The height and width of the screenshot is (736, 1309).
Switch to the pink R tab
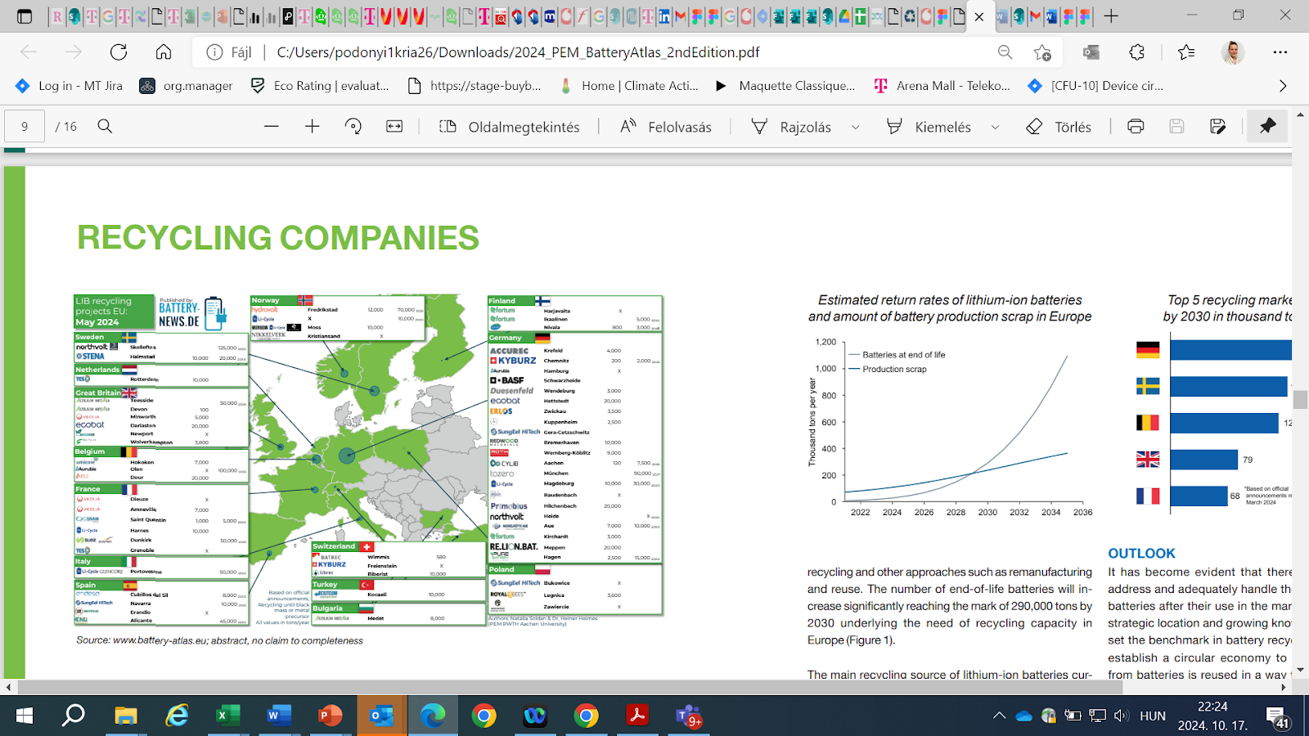click(56, 16)
